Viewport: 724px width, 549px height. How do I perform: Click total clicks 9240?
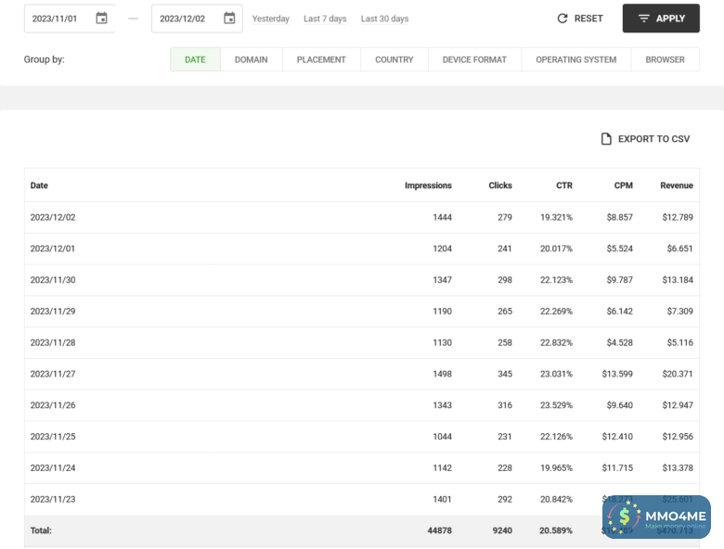(502, 531)
